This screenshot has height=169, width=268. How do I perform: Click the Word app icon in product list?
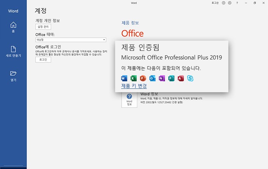[x=124, y=78]
